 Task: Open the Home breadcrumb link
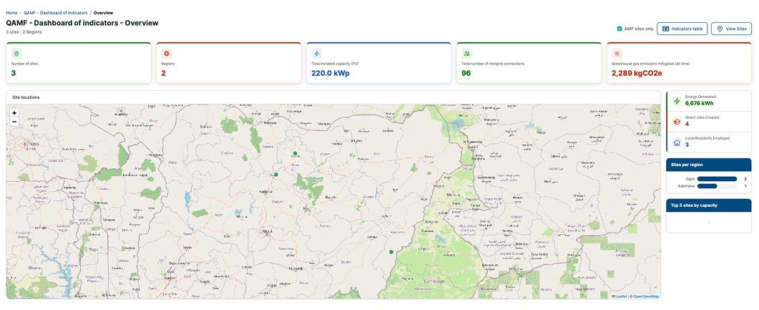pyautogui.click(x=11, y=13)
